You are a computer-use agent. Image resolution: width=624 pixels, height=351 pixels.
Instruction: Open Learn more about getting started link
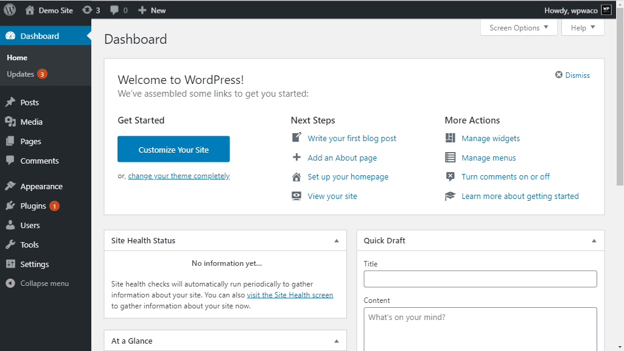[520, 196]
